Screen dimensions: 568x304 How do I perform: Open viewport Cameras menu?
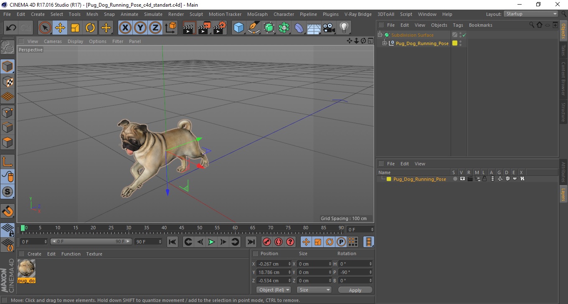tap(53, 41)
